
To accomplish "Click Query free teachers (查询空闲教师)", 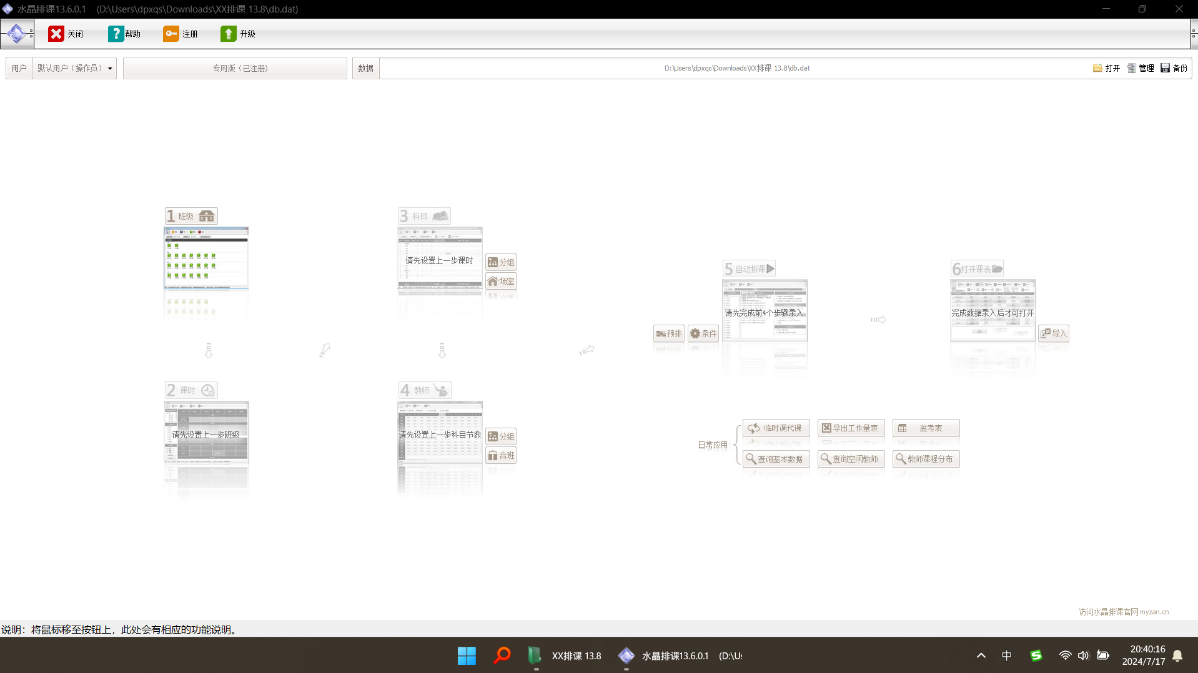I will [x=851, y=459].
